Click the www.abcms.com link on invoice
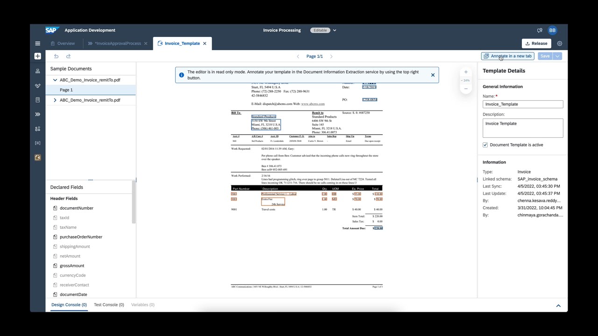The height and width of the screenshot is (336, 598). tap(313, 104)
